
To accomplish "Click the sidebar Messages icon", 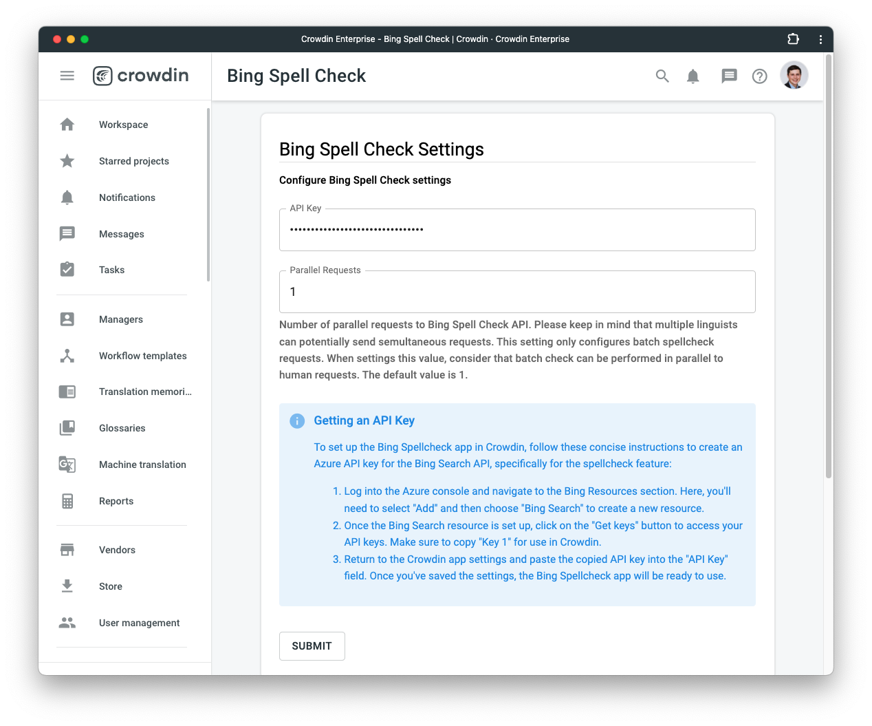I will click(x=67, y=234).
